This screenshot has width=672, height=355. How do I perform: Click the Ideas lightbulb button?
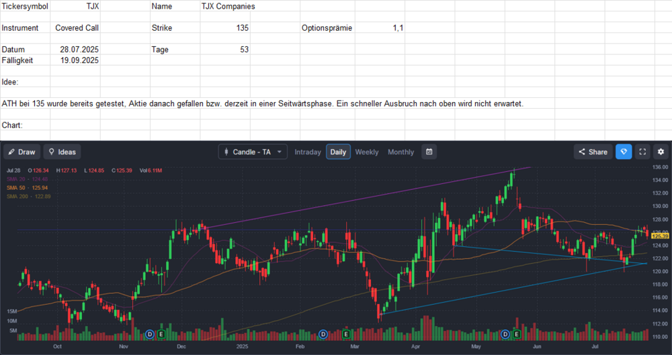(62, 152)
